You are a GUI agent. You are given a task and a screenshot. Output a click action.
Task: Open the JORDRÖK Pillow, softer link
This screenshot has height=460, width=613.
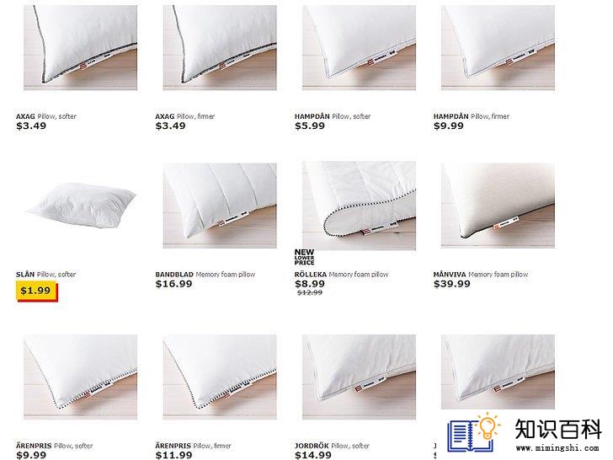(x=332, y=446)
